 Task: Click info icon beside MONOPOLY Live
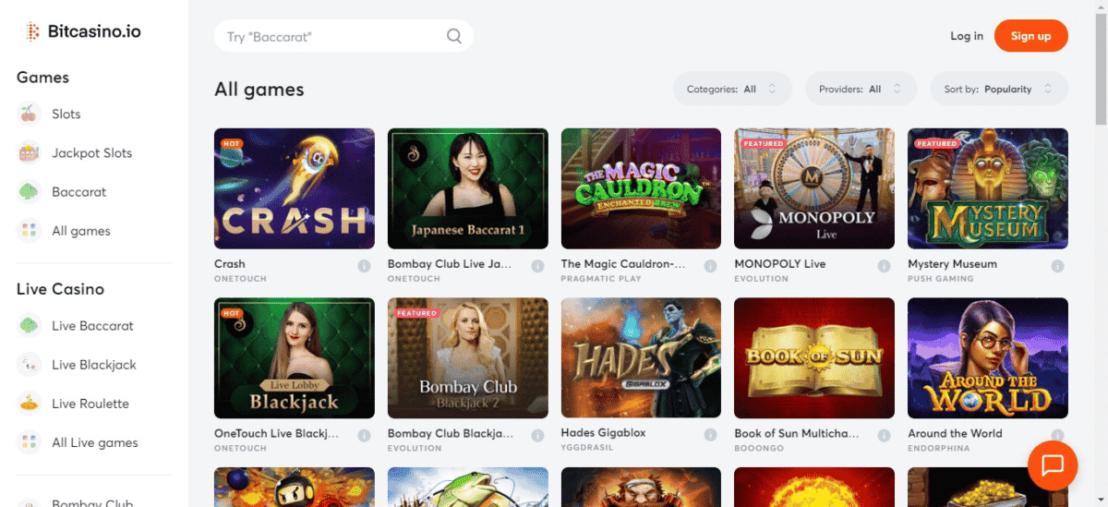[884, 266]
